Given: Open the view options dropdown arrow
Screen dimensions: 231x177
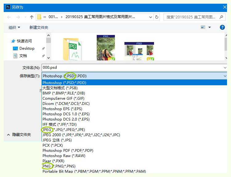Looking at the screenshot, I should click(209, 27).
